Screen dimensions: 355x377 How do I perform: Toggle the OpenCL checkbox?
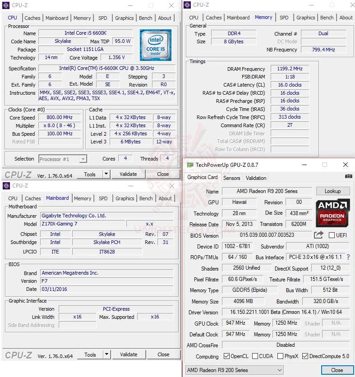tap(226, 356)
